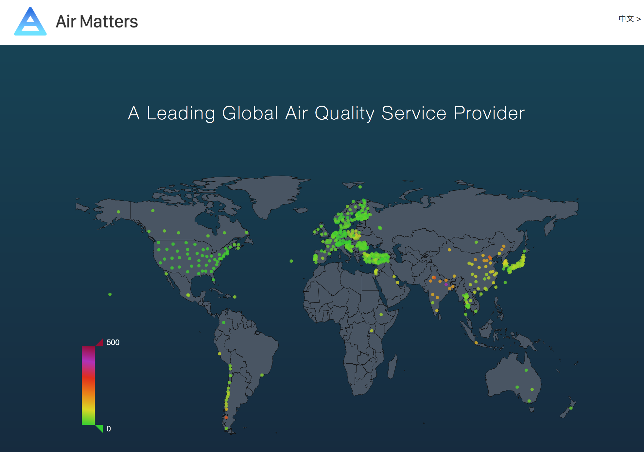Click the Leading Global Air Quality heading

coord(326,113)
